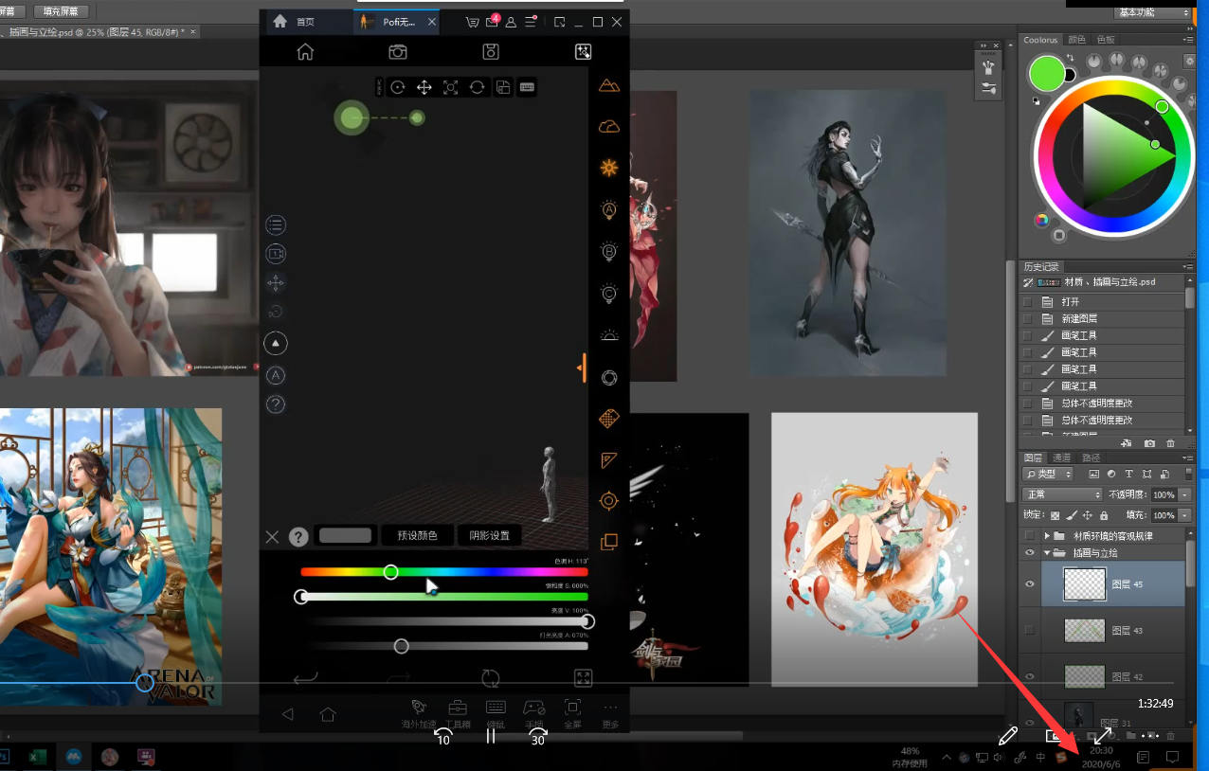Viewport: 1209px width, 771px height.
Task: Click the 预设颜色 preset color button
Action: coord(417,536)
